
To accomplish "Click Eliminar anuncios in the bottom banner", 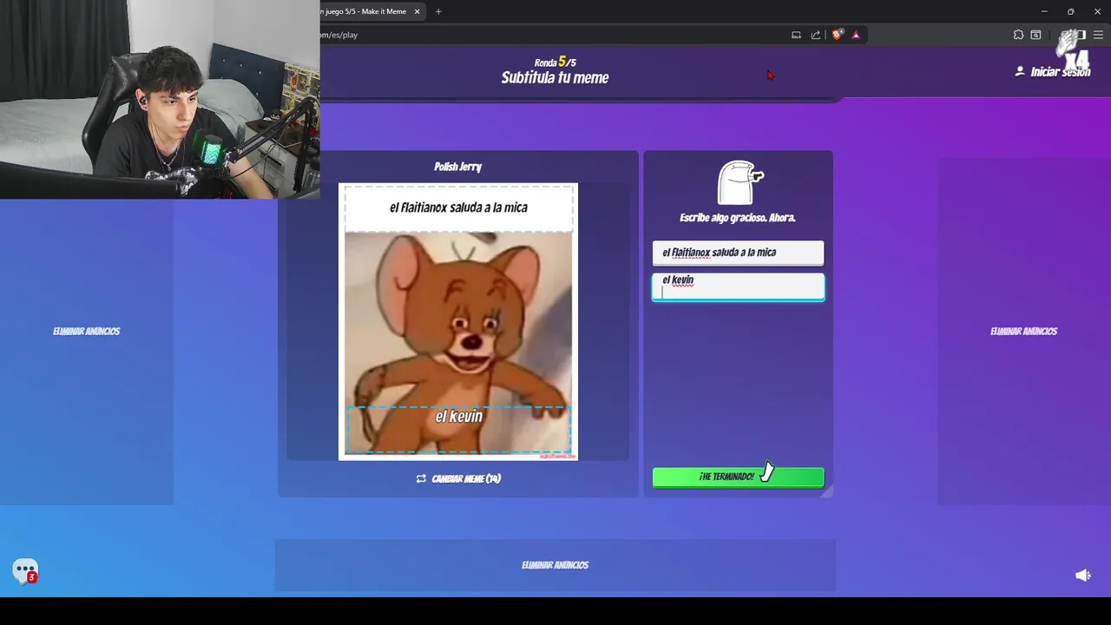I will (x=555, y=565).
